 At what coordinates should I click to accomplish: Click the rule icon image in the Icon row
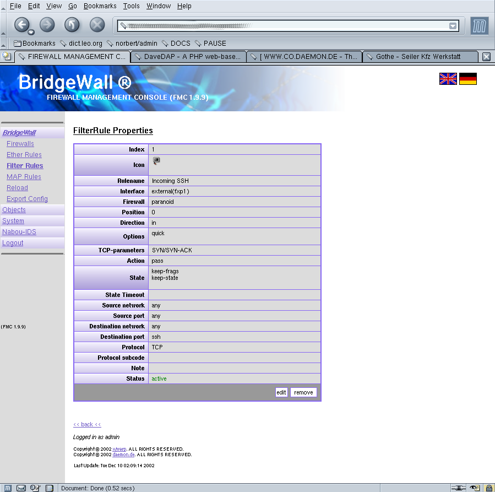pyautogui.click(x=156, y=161)
